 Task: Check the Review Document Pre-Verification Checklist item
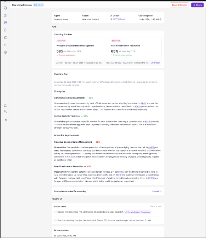click(55, 212)
